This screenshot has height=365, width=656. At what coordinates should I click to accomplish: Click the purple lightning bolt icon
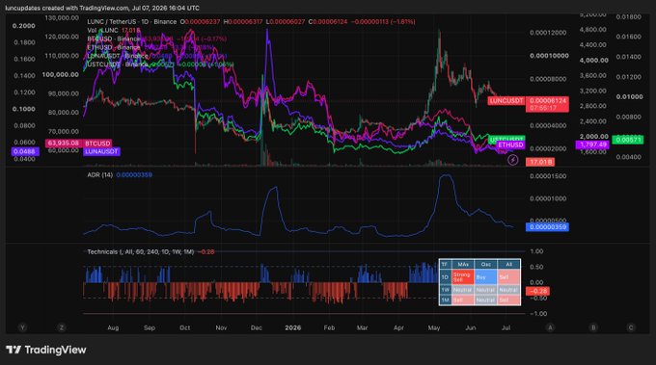tap(513, 160)
